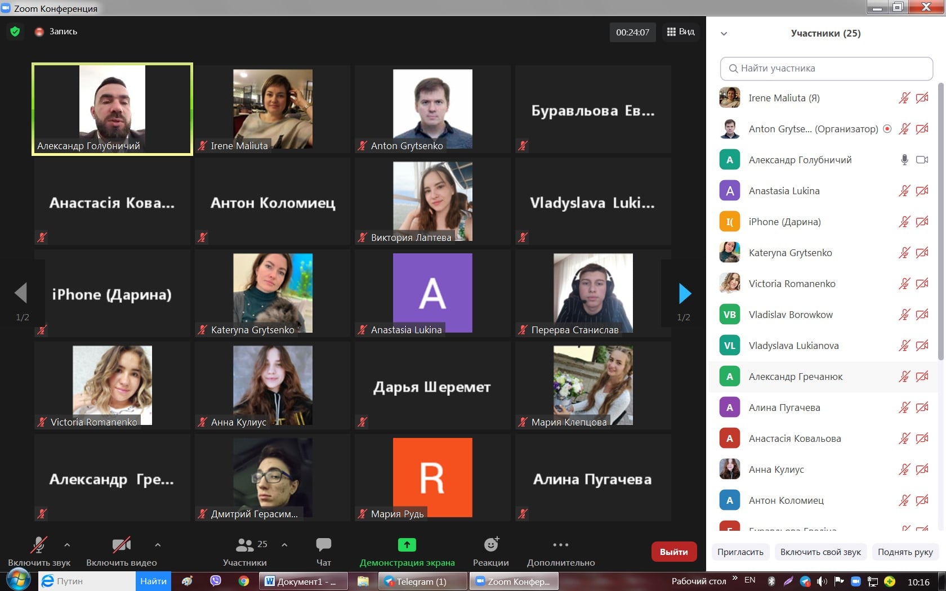Click muted mic icon for Irene Maliuta (Я)
Screen dimensions: 946x591
pos(904,98)
